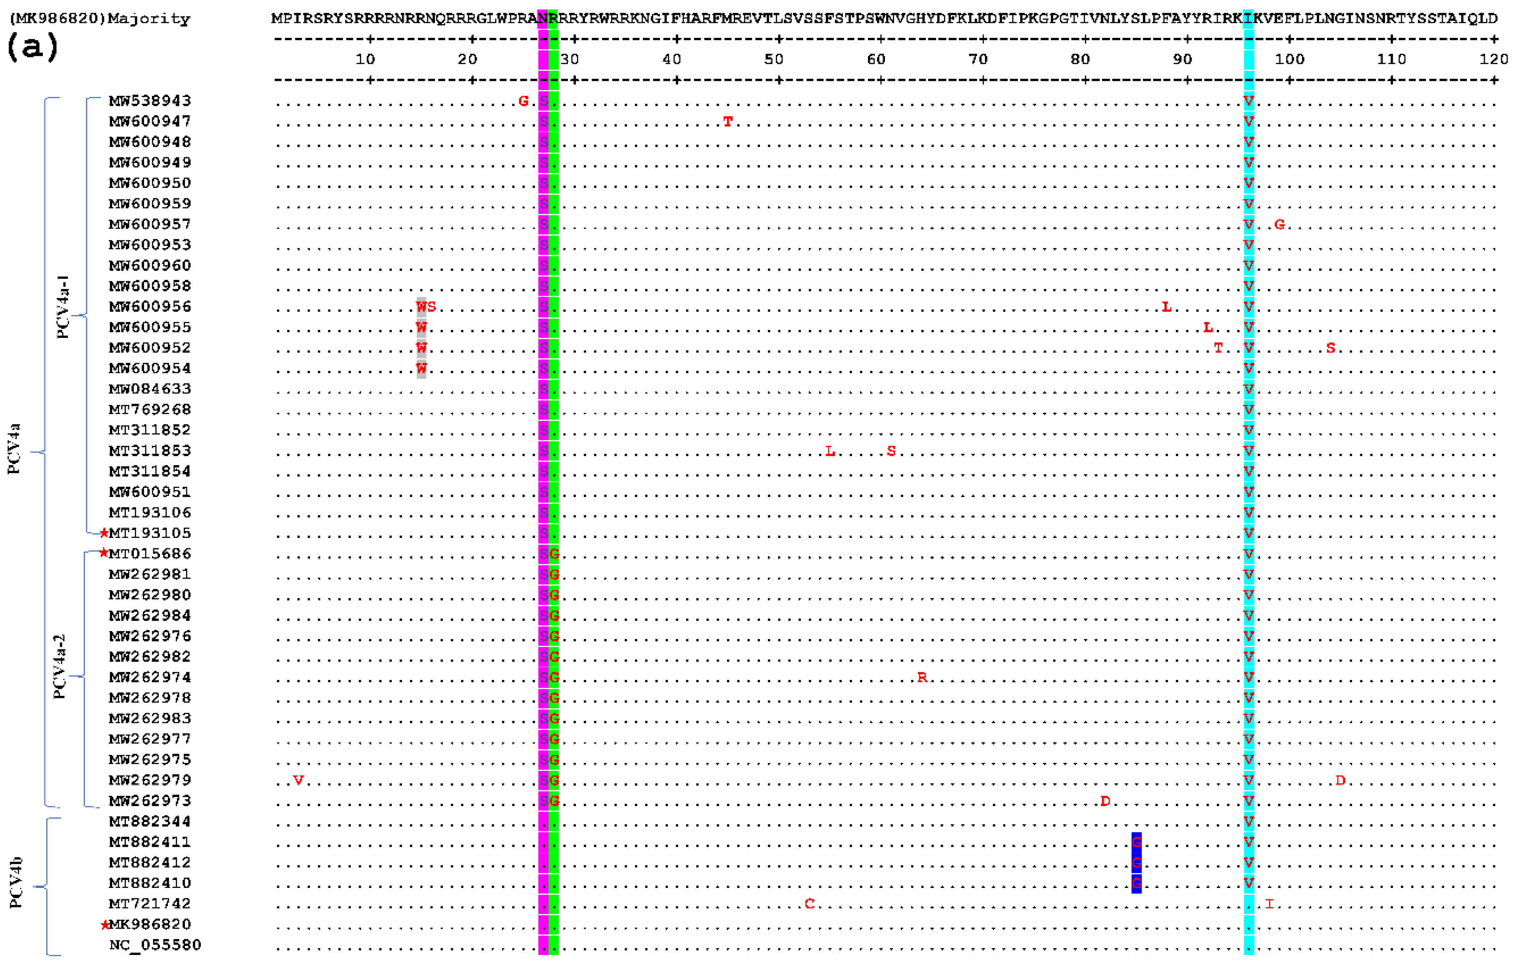Click the red C residue in row MT721742
1517x970 pixels.
pos(810,904)
